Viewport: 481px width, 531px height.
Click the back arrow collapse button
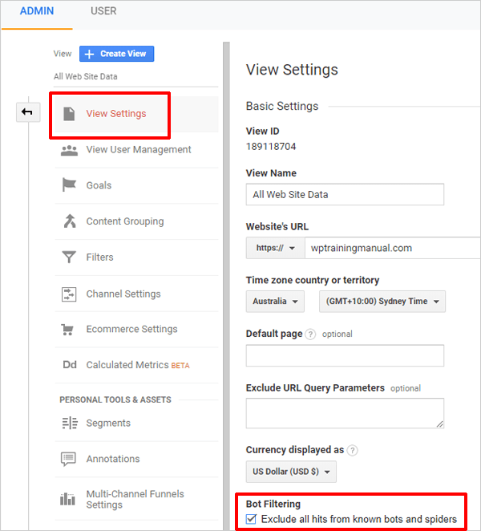[x=28, y=112]
